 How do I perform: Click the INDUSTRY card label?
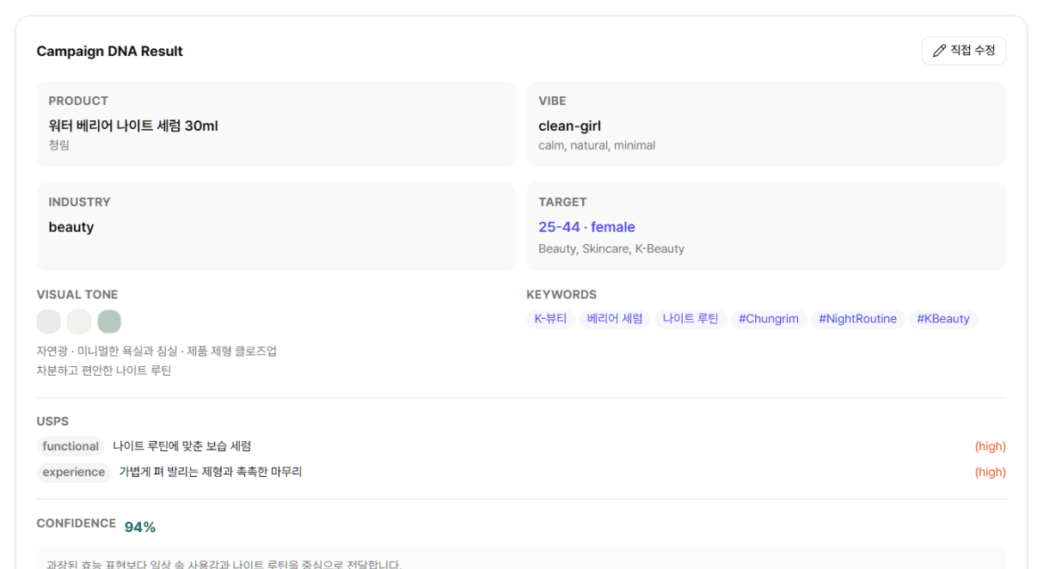pos(80,202)
